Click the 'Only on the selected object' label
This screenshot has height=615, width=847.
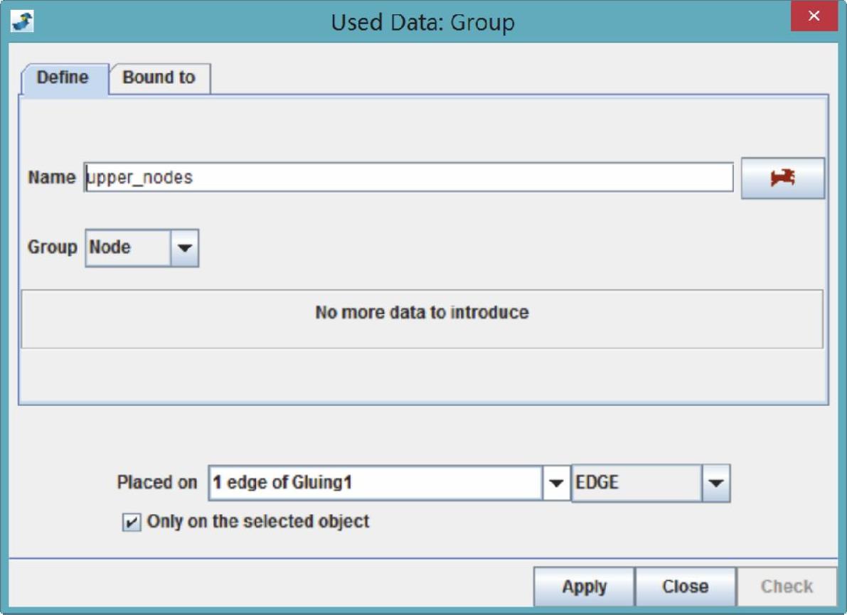click(x=257, y=522)
